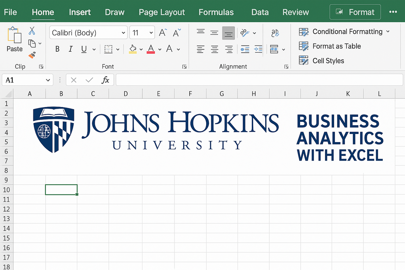The image size is (405, 270).
Task: Open the ribbon overflow three-dots menu
Action: point(393,12)
